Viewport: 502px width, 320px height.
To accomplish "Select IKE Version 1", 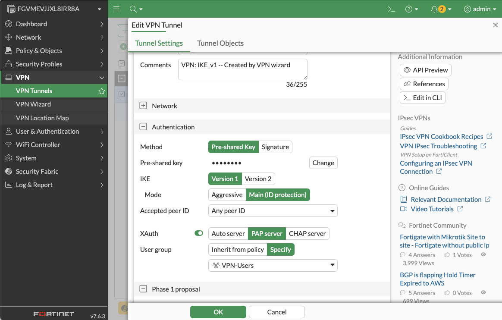I will pos(225,179).
